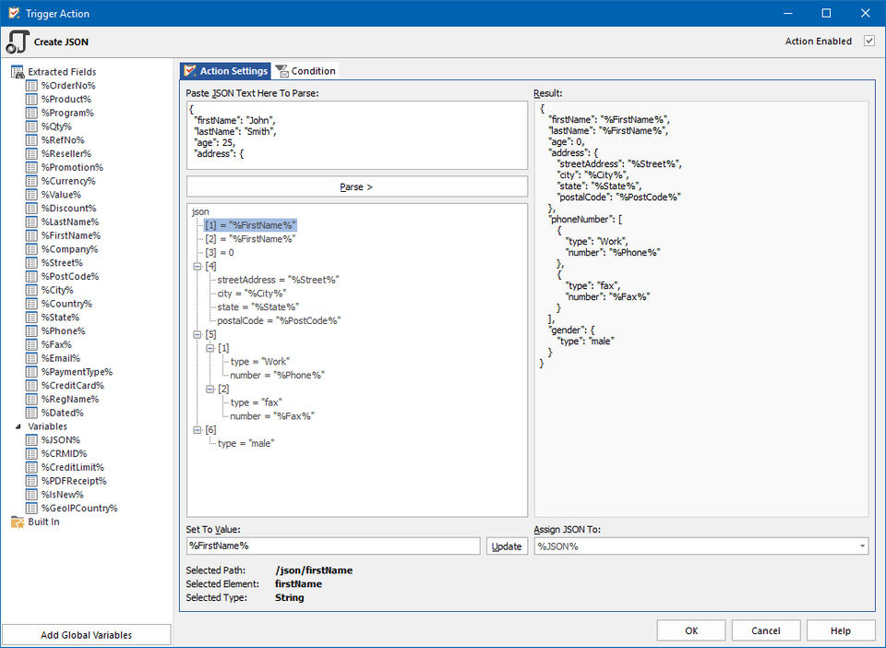Collapse the Variables tree group
886x648 pixels.
coord(18,426)
